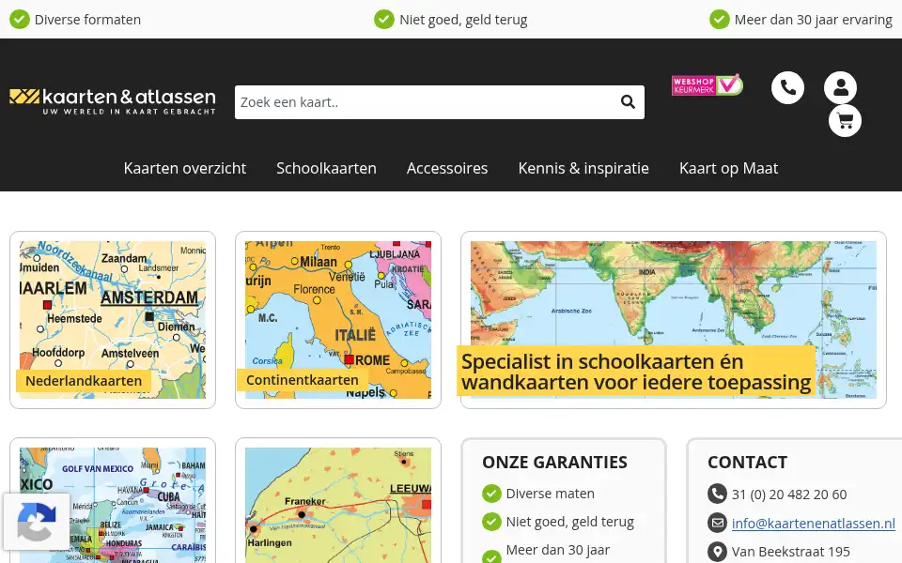Open Schoolkaarten menu
Screen dimensions: 902x563
point(326,168)
